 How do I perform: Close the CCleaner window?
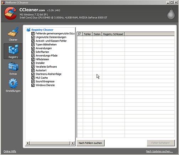pyautogui.click(x=176, y=2)
